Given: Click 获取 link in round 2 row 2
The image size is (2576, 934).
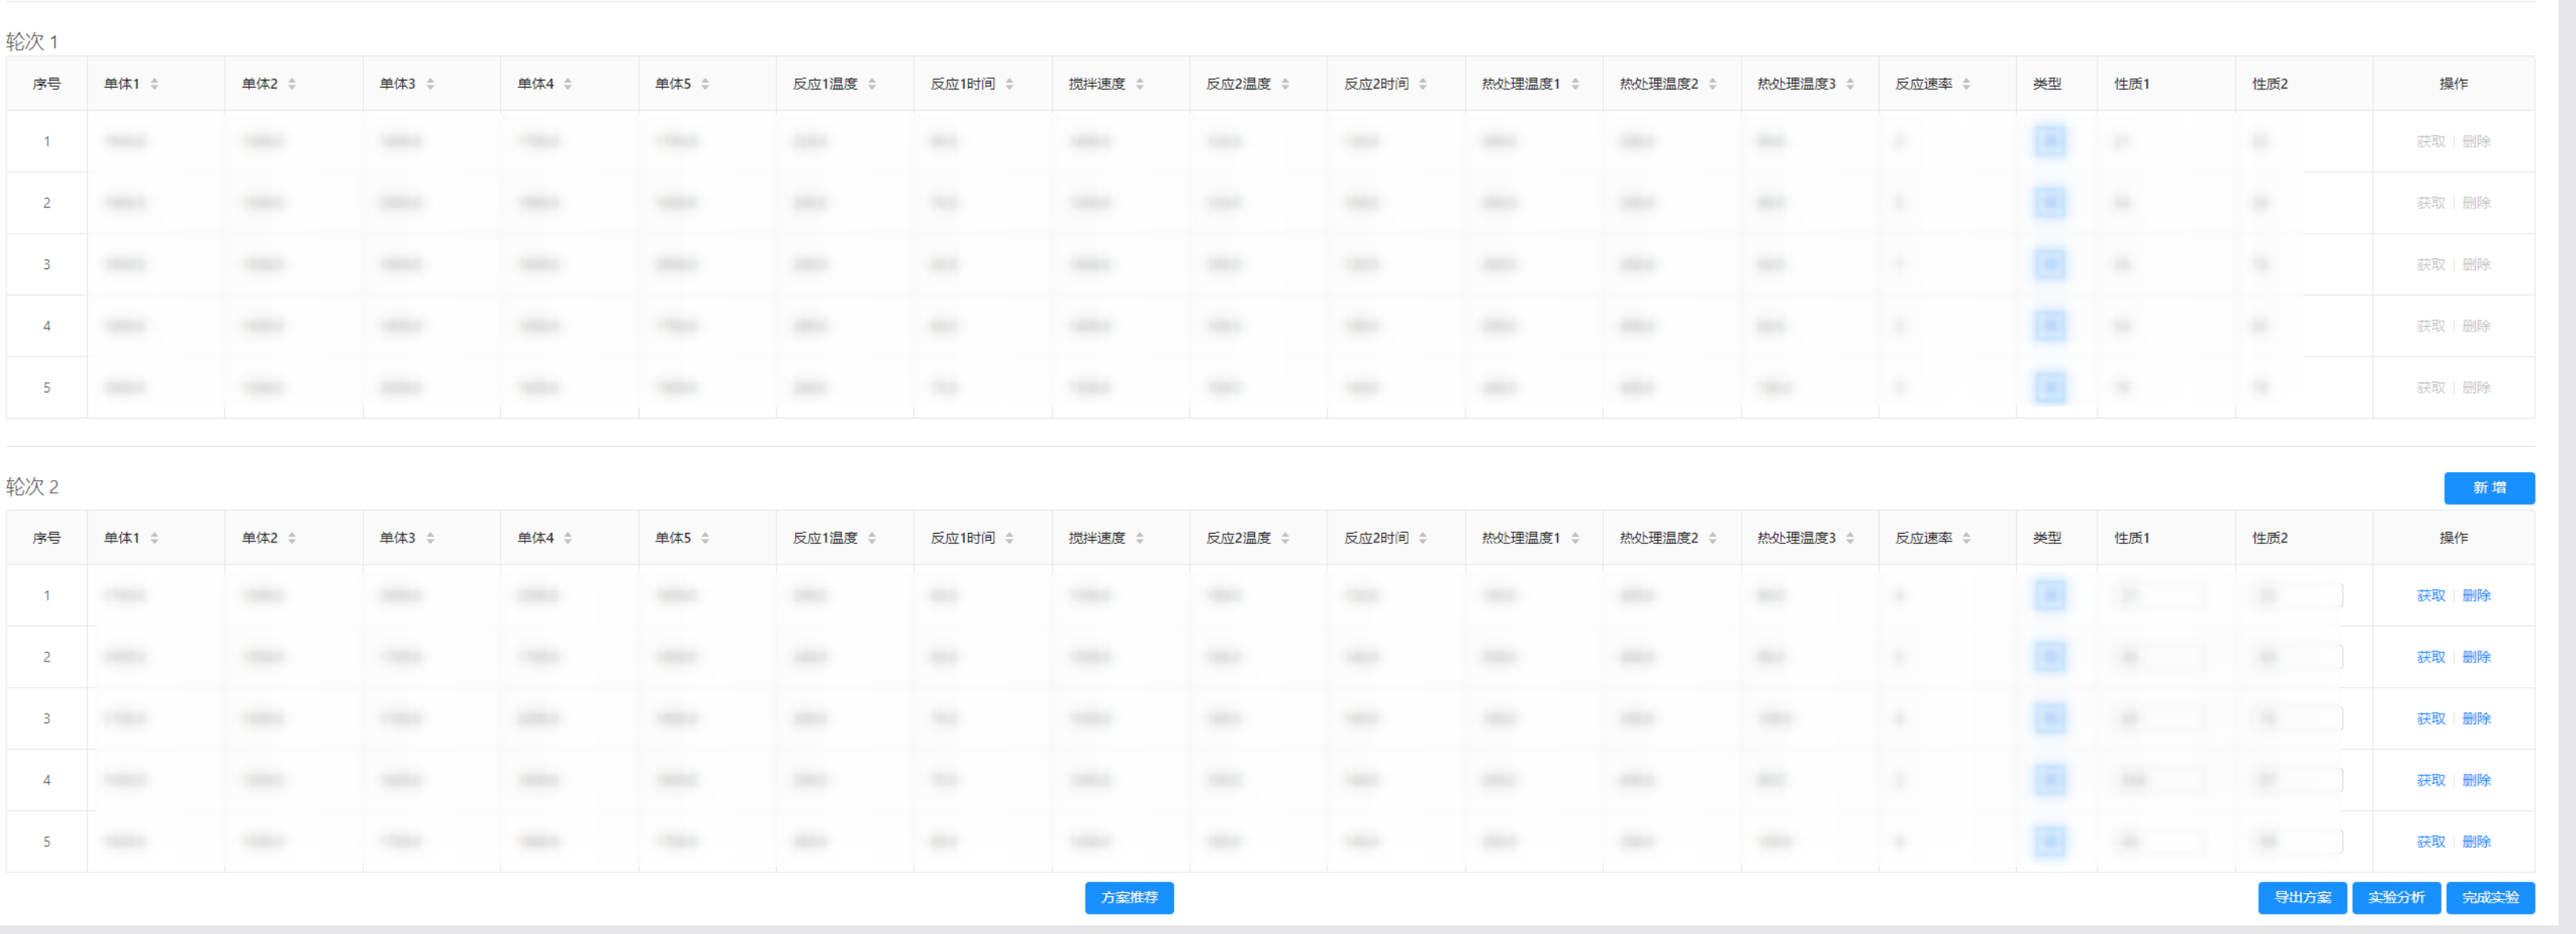Looking at the screenshot, I should [x=2430, y=657].
